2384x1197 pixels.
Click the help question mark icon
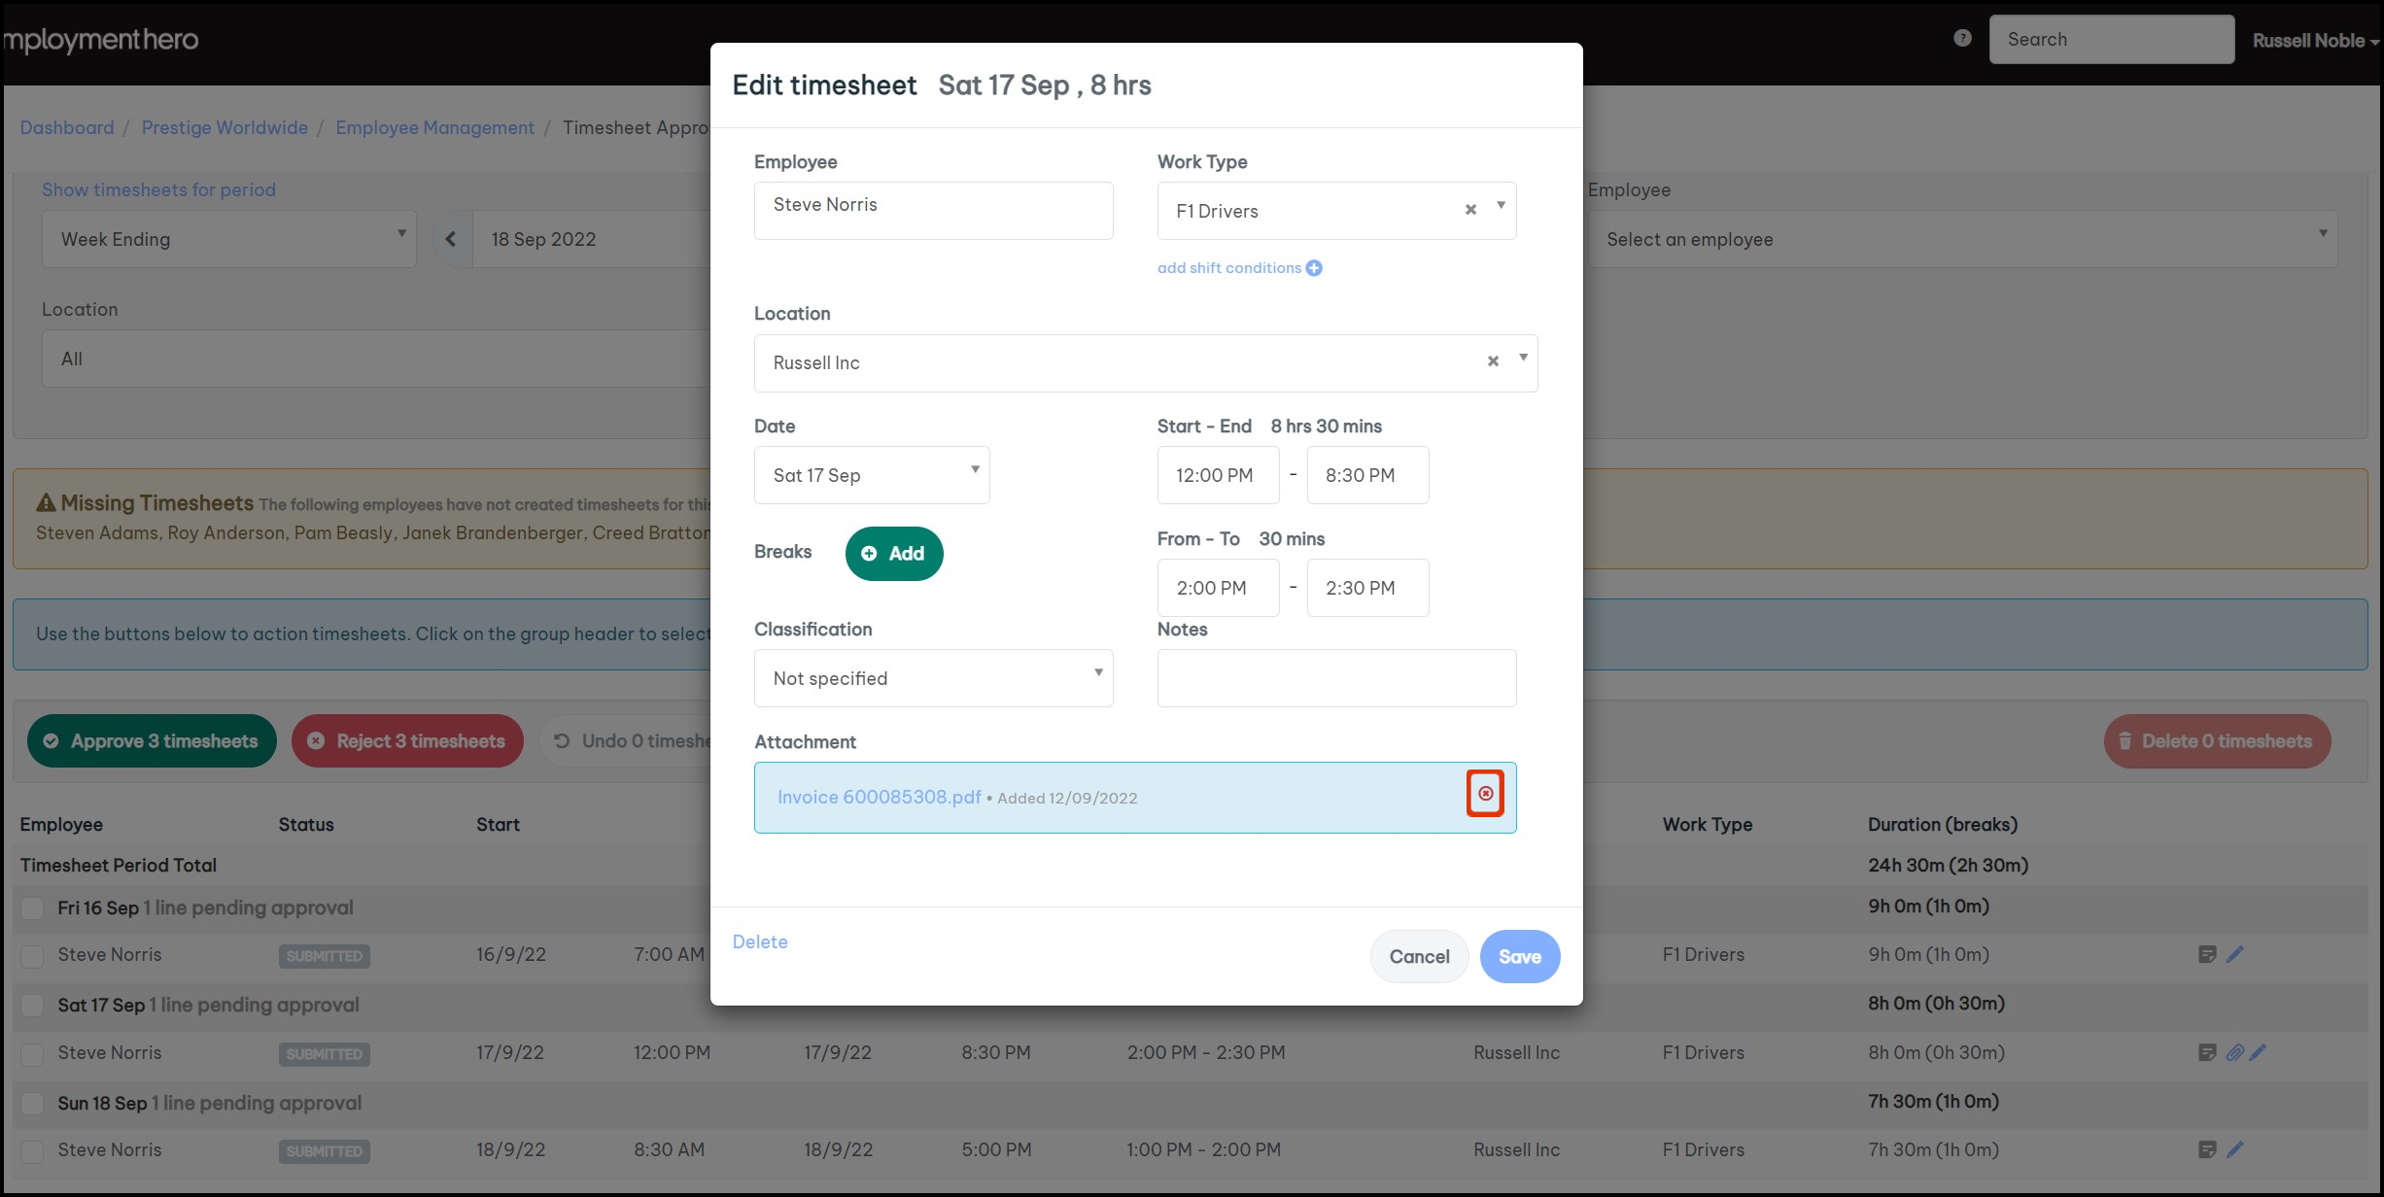point(1962,38)
